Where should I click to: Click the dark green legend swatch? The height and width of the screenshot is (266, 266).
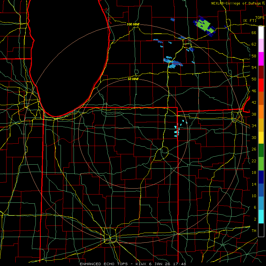(x=261, y=150)
